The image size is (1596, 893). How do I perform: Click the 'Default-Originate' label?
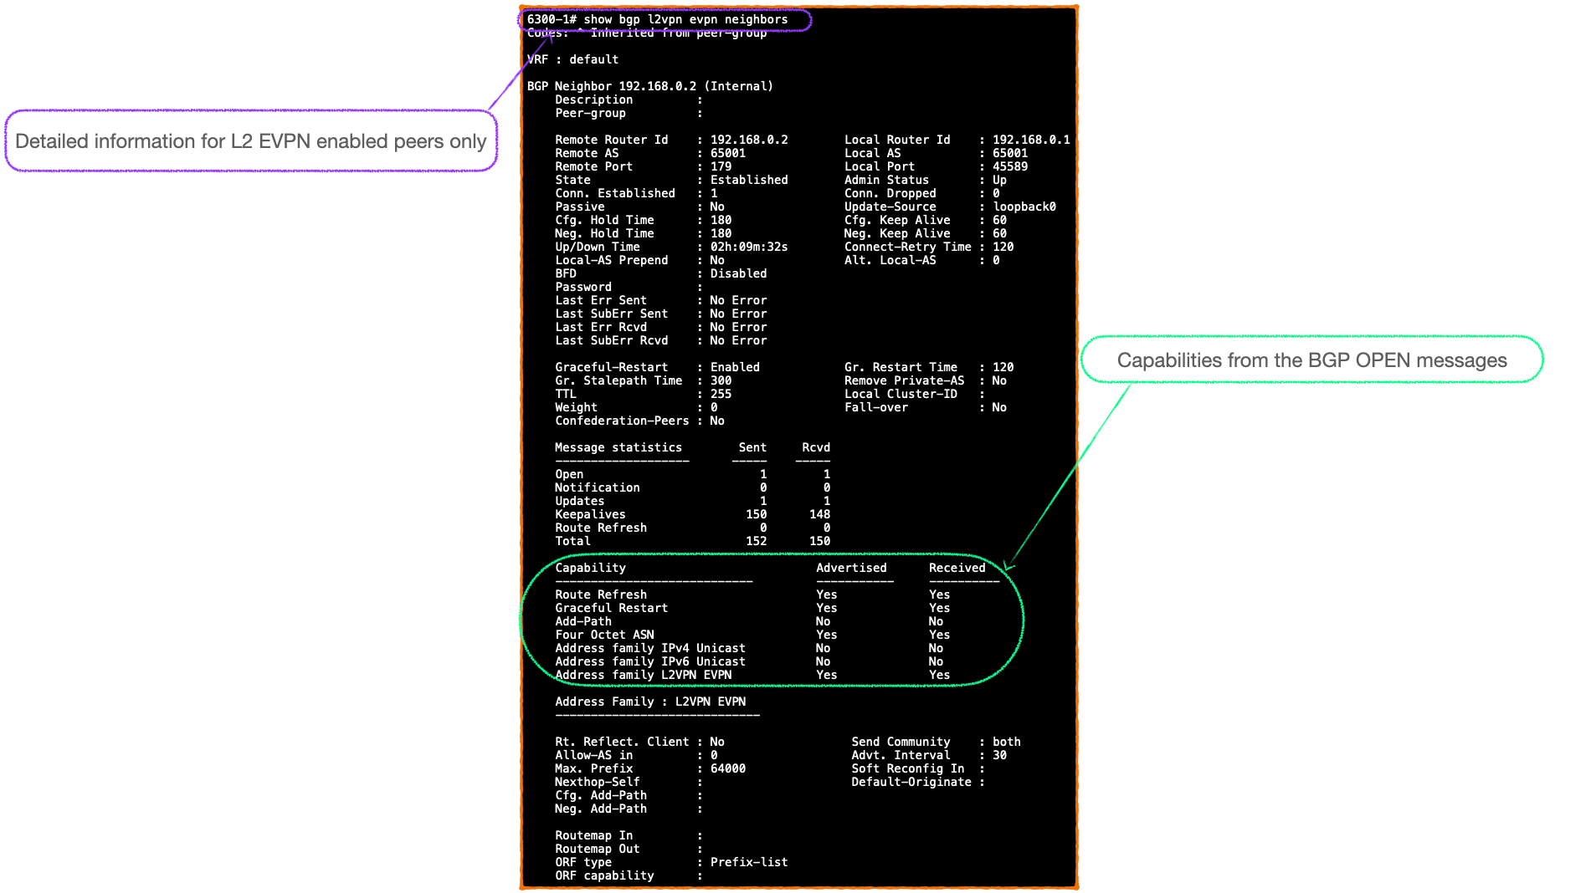point(911,782)
